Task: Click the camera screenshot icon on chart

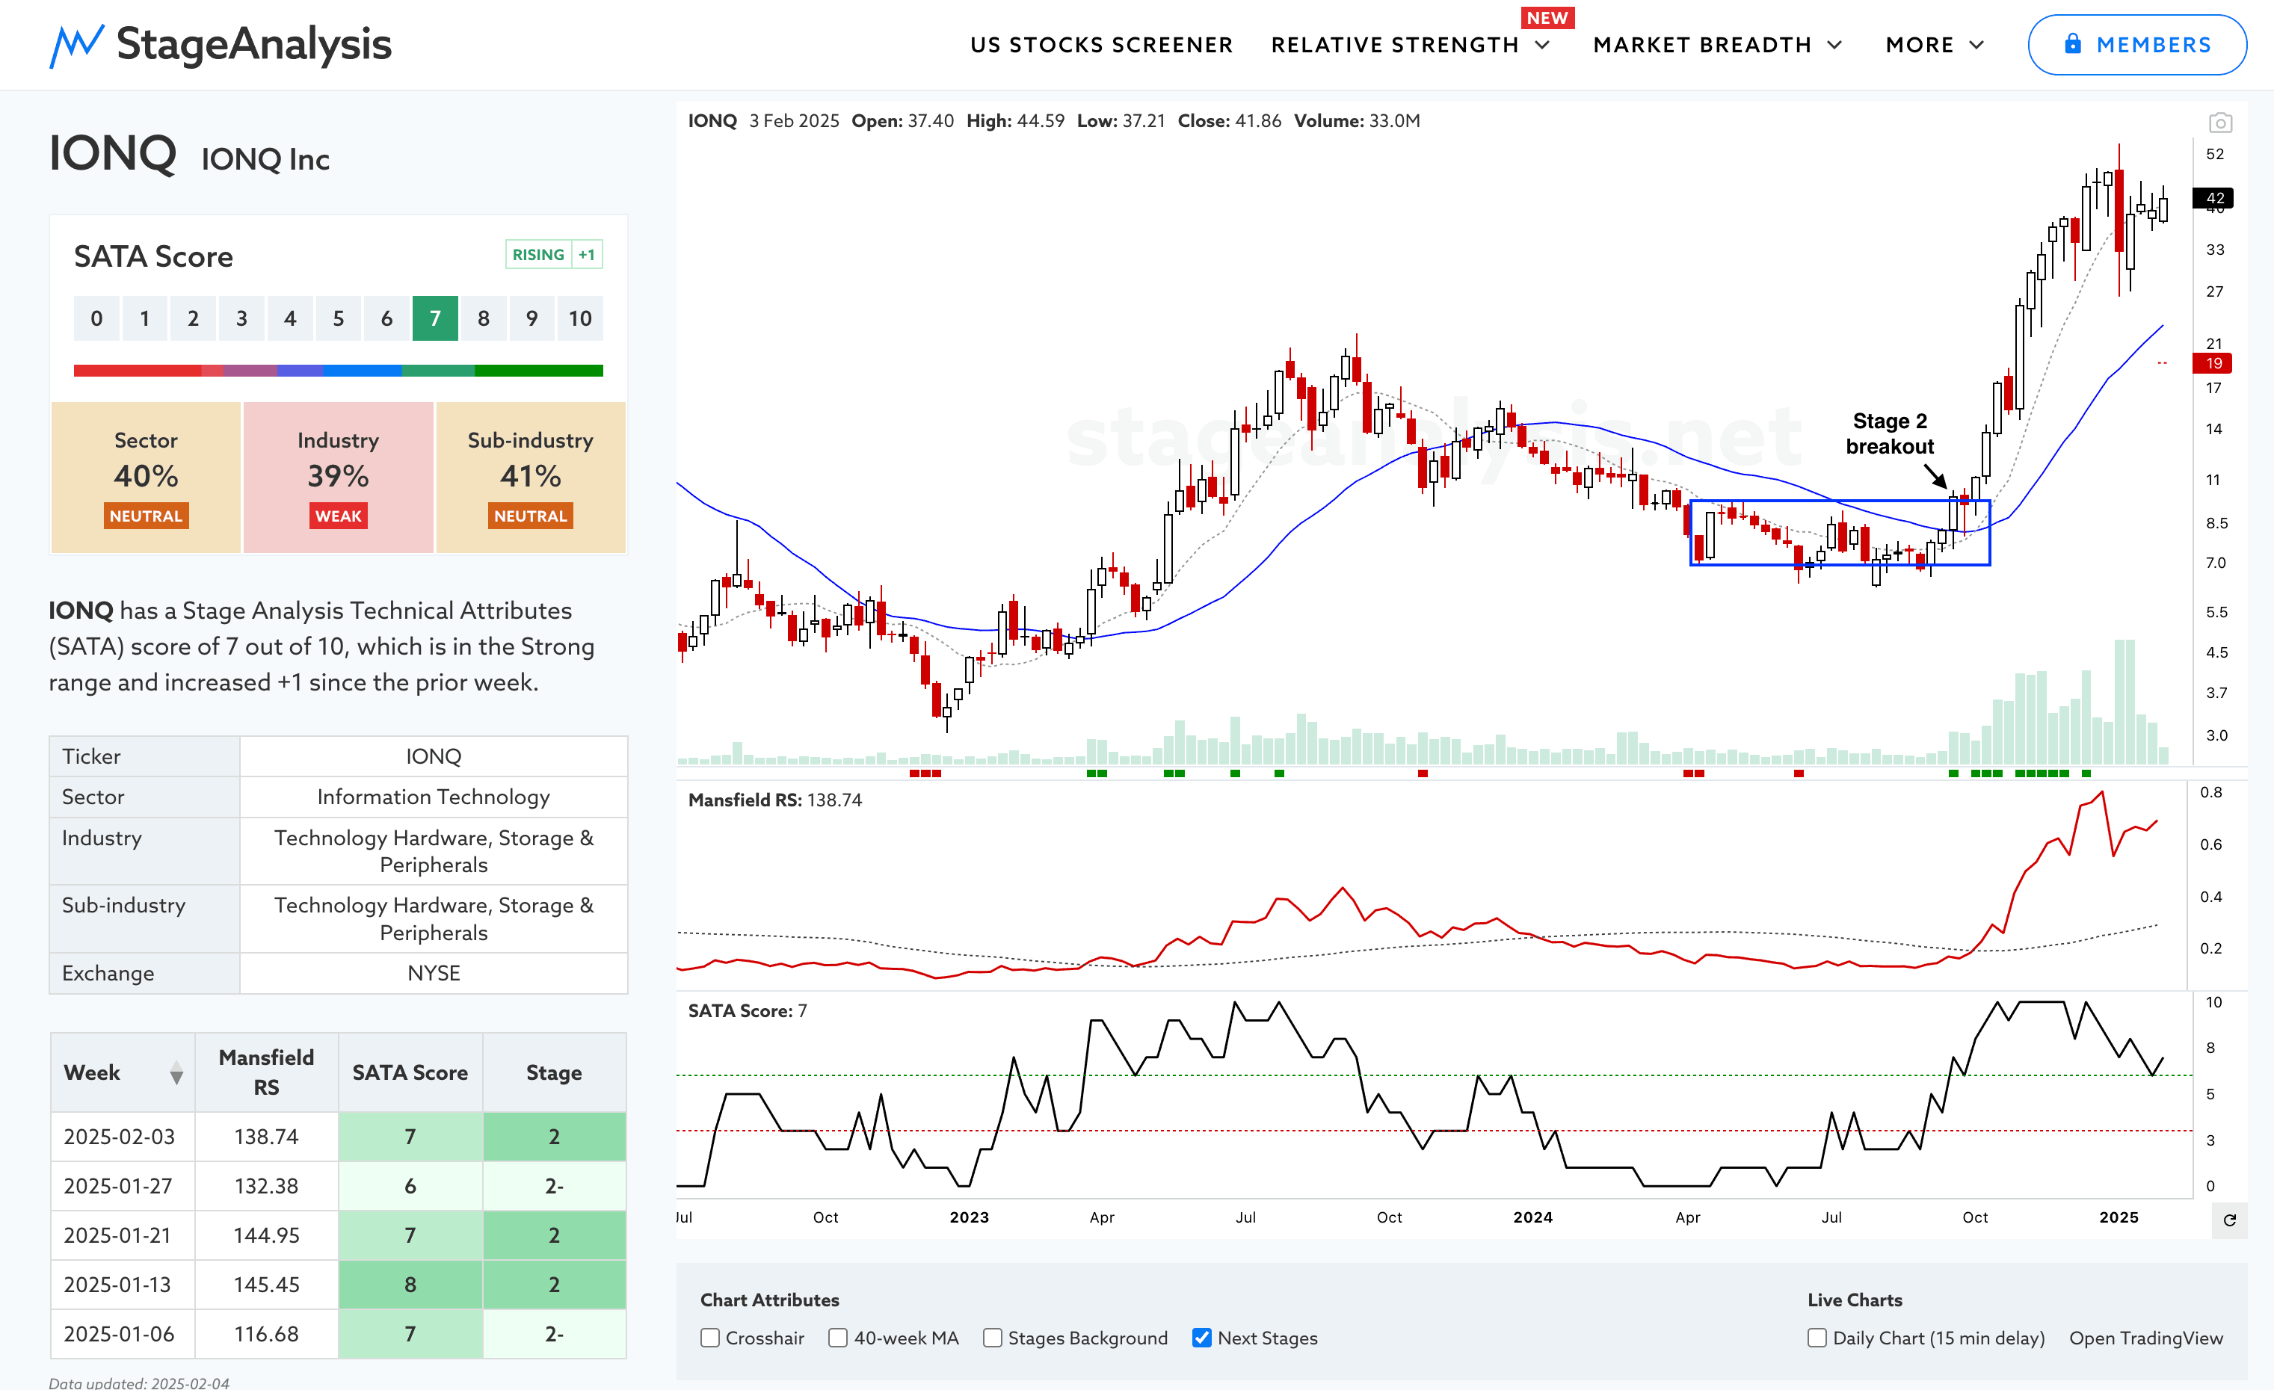Action: pos(2220,123)
